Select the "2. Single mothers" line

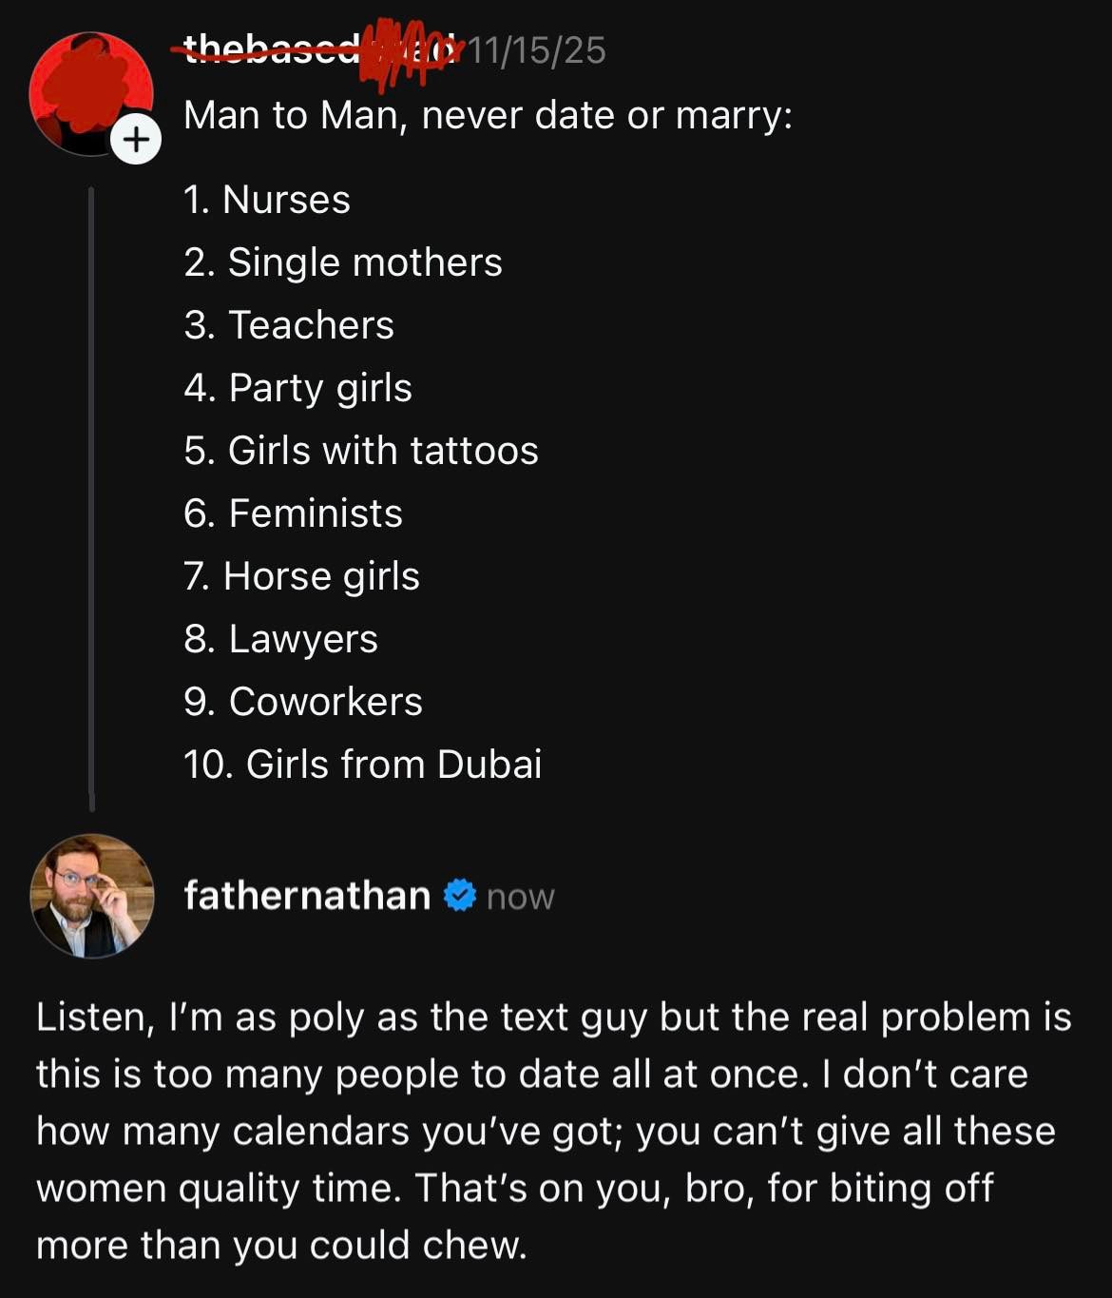(x=343, y=262)
